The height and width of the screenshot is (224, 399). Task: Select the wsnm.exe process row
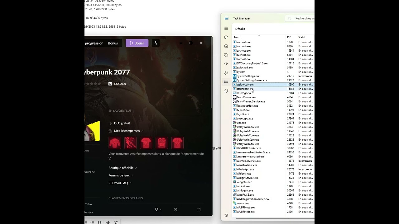(x=273, y=203)
